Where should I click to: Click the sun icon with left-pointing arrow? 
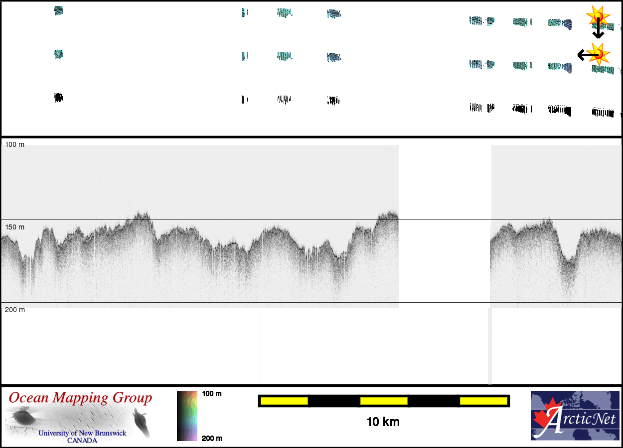[x=596, y=53]
